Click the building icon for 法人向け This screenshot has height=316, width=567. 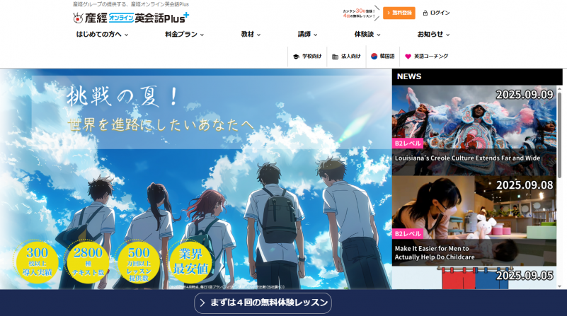pos(335,57)
